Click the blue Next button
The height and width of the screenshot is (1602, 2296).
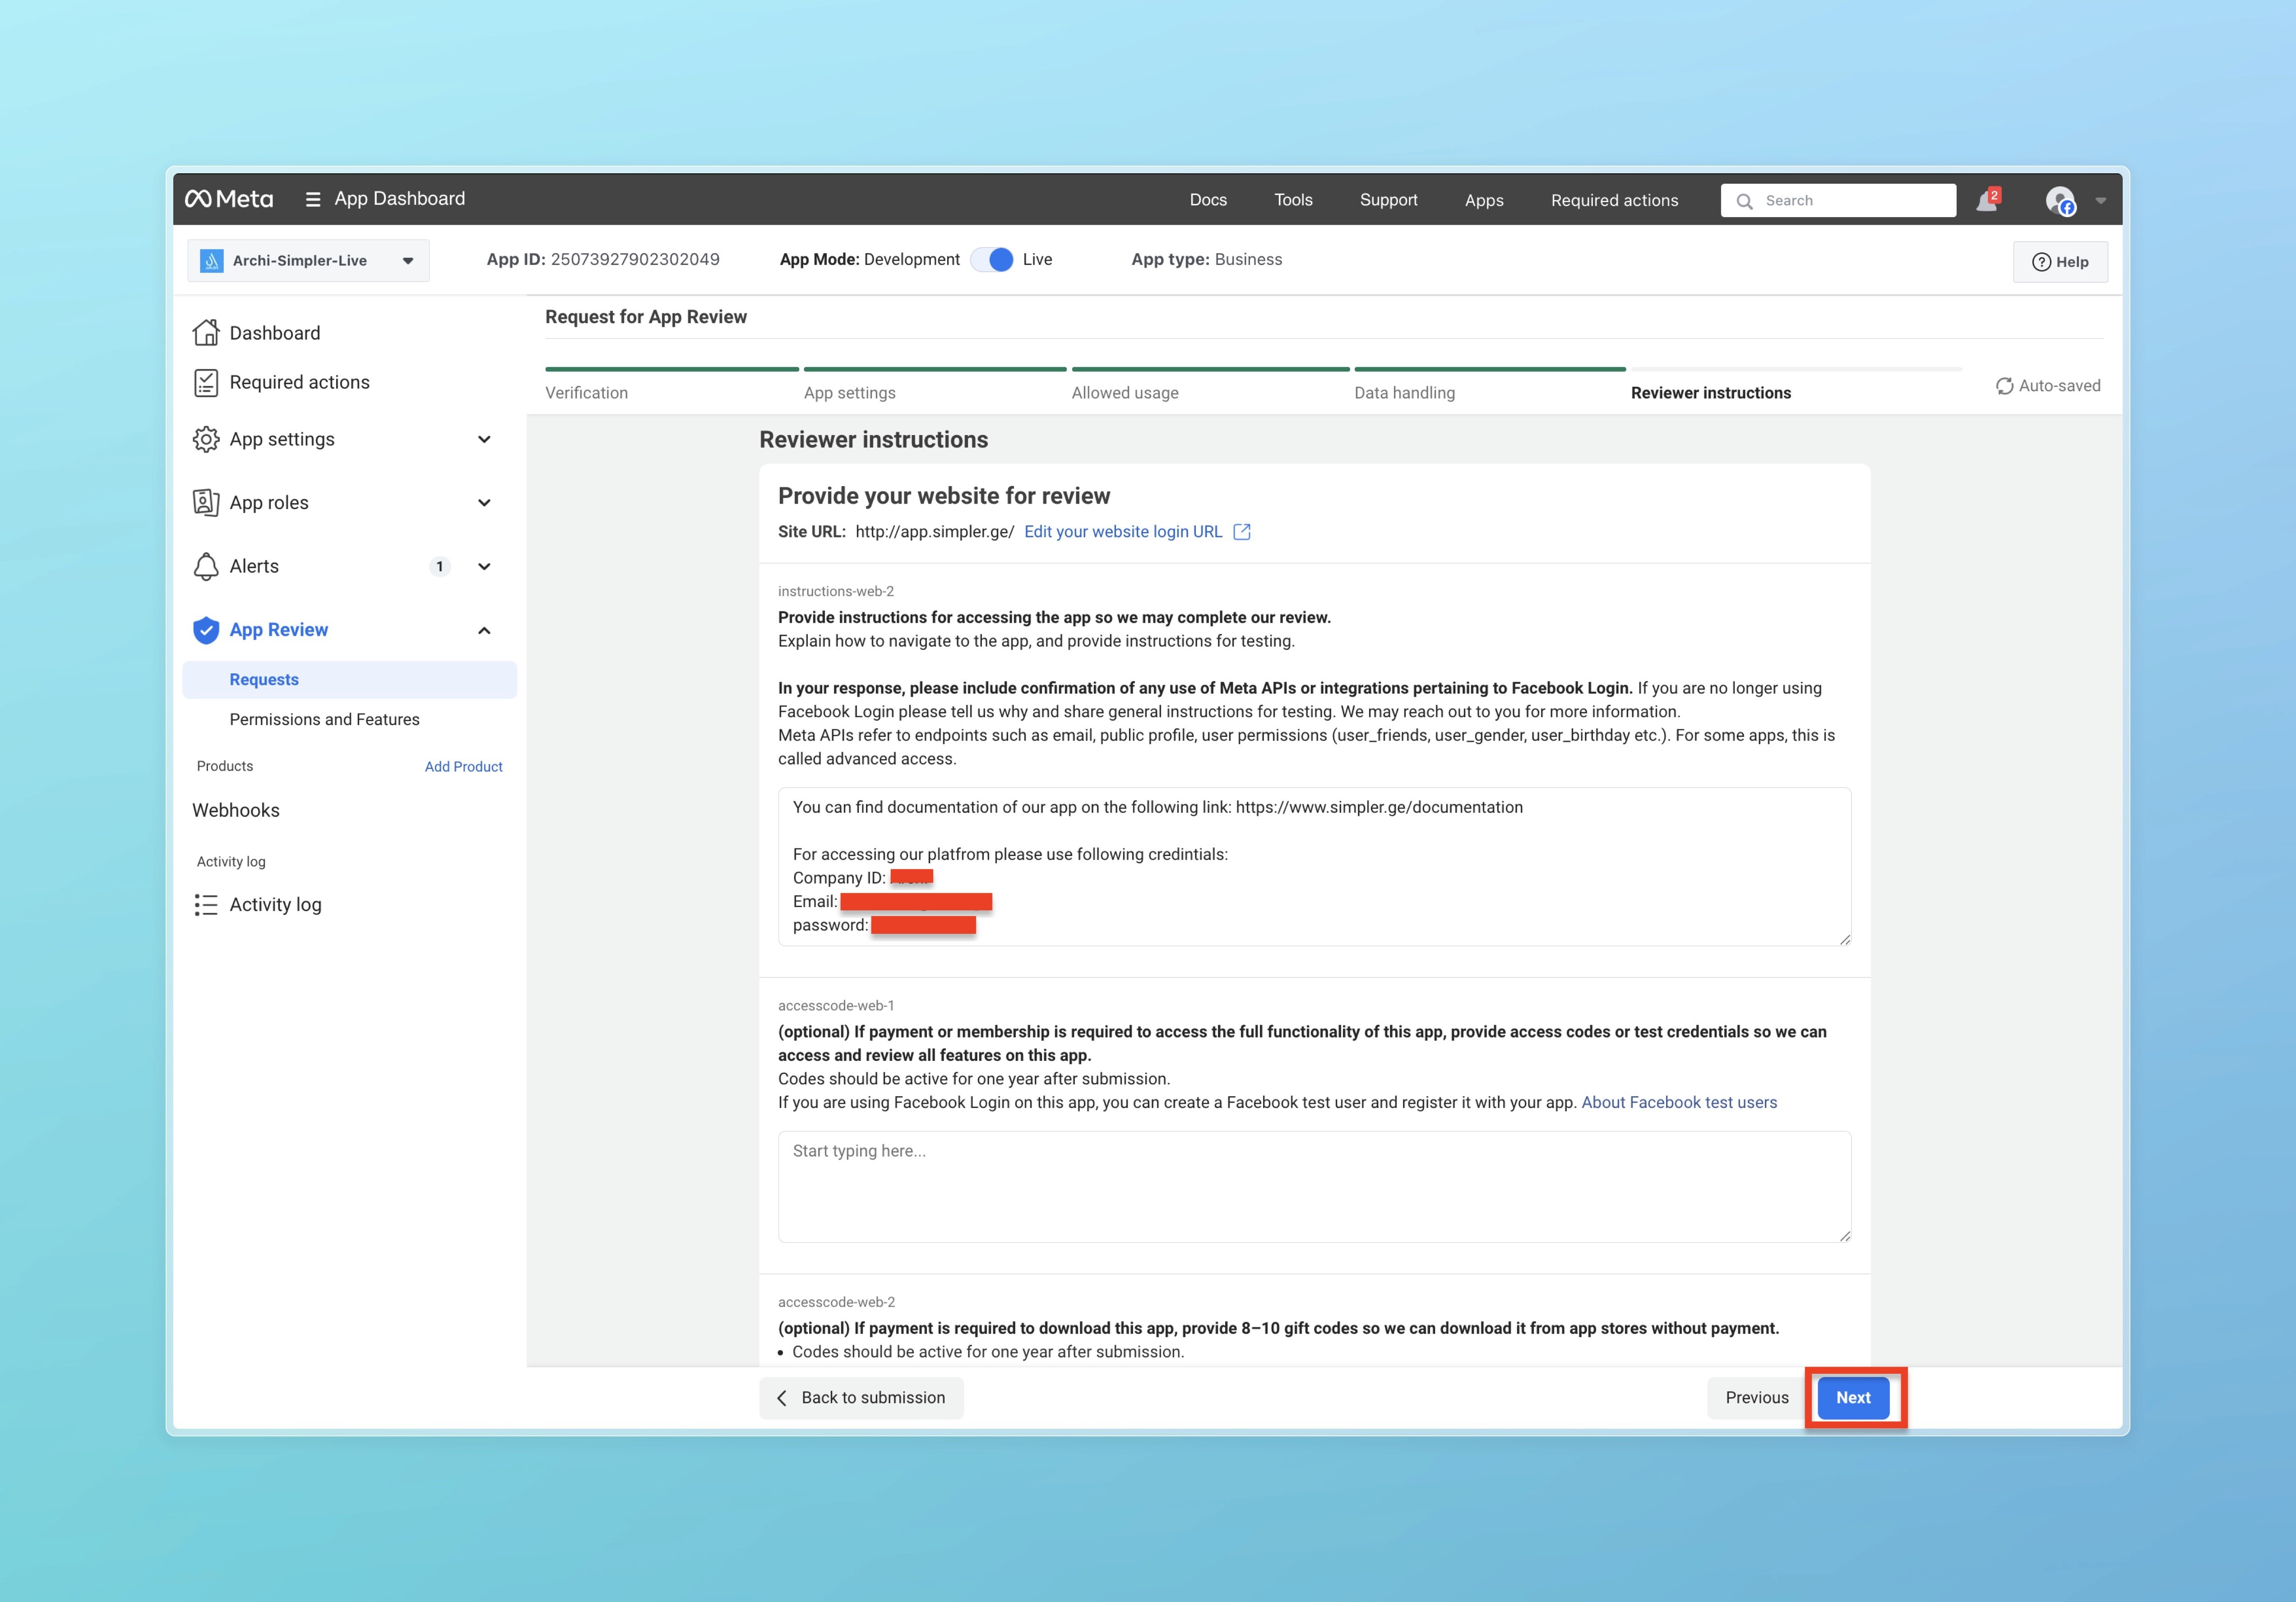tap(1852, 1397)
